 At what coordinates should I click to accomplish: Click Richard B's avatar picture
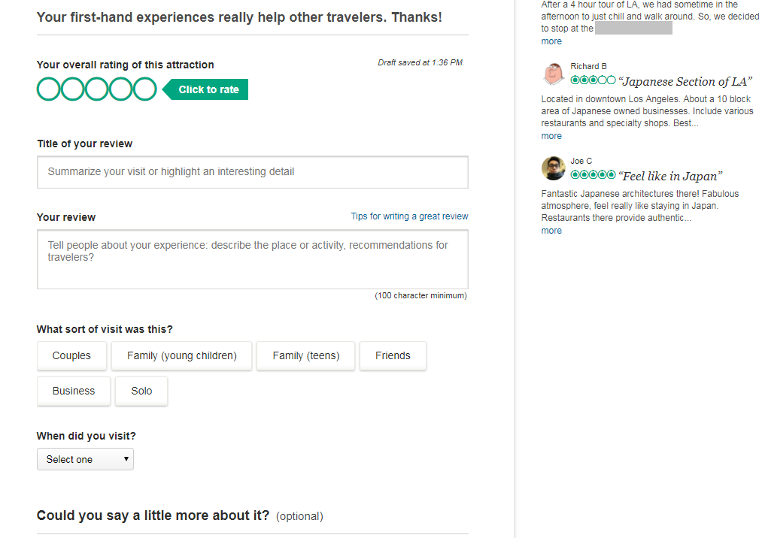pos(554,74)
